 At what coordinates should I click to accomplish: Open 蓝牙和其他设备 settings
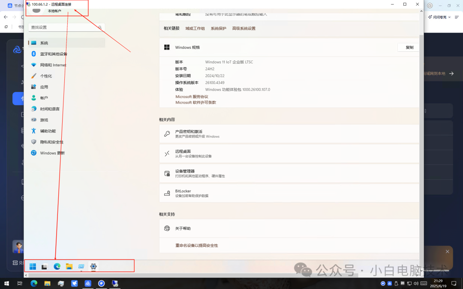point(67,54)
